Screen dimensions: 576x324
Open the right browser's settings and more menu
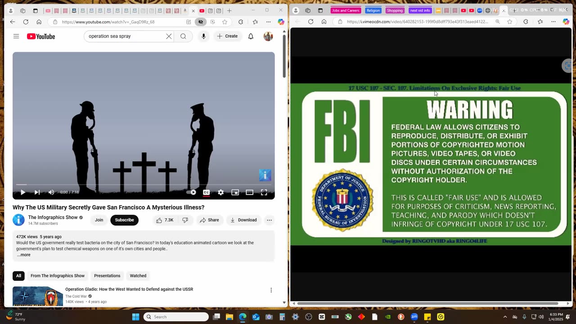(553, 22)
